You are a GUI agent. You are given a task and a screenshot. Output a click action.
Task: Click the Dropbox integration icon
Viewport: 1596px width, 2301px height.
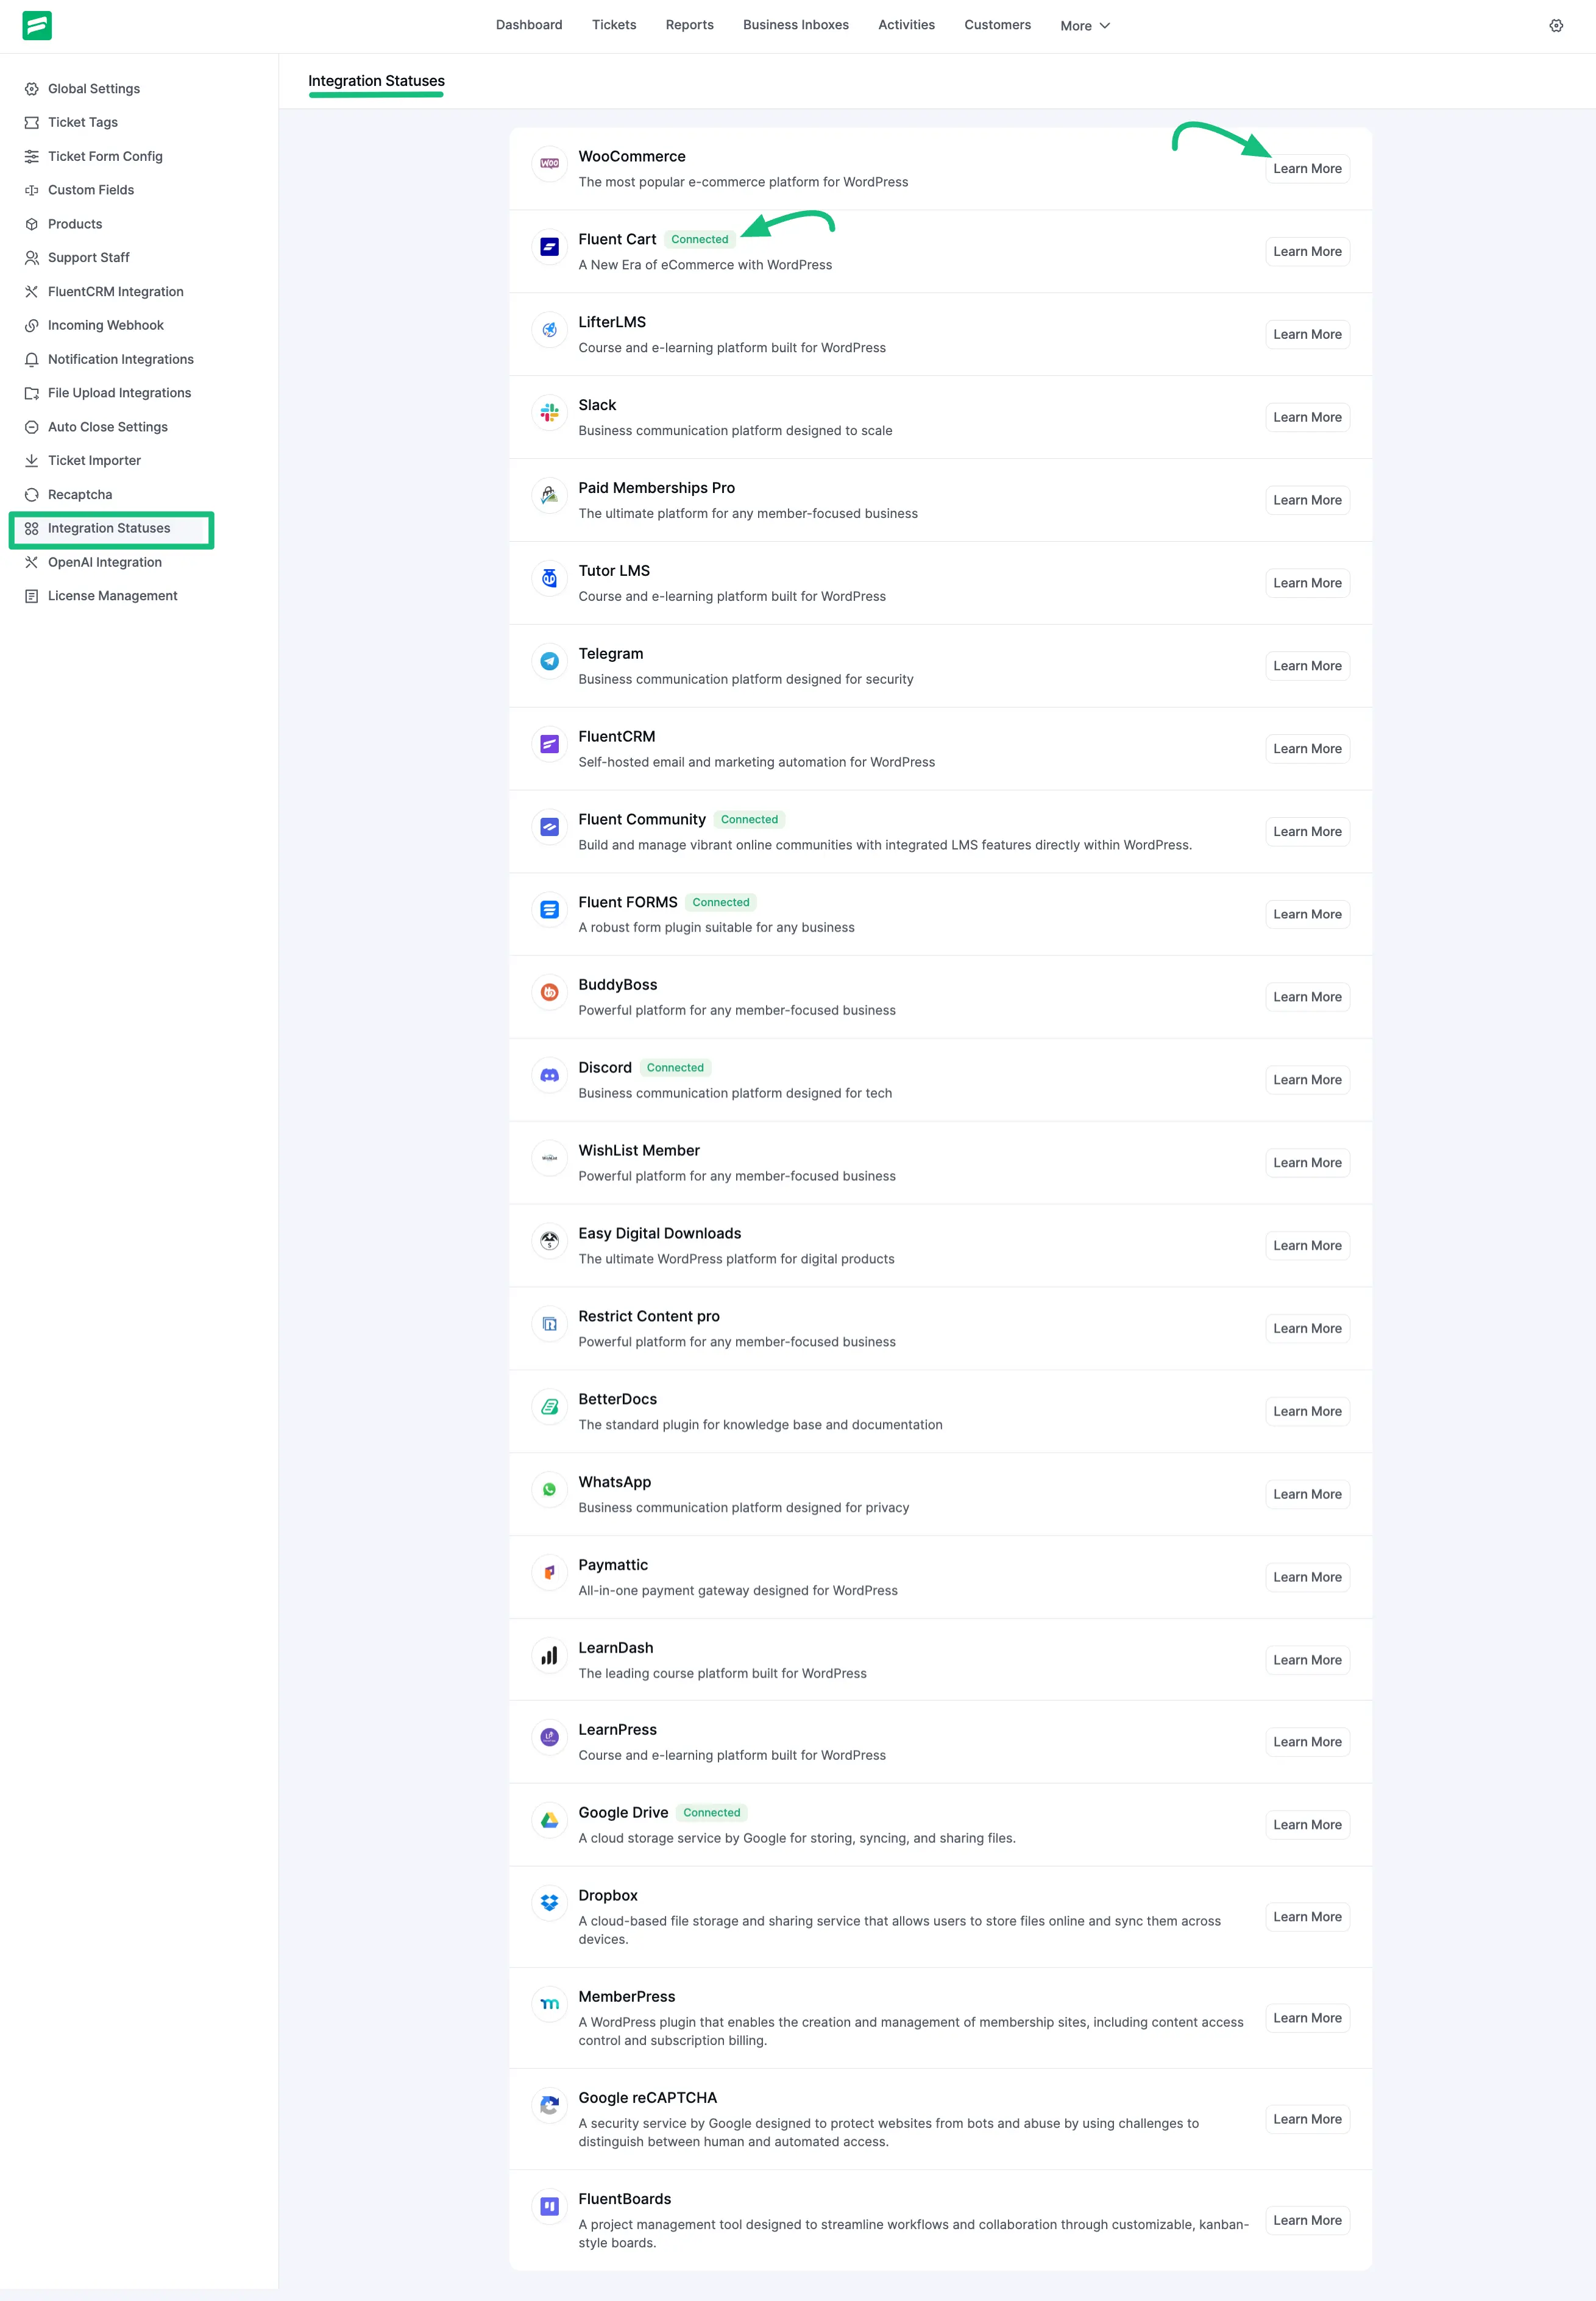[x=549, y=1903]
